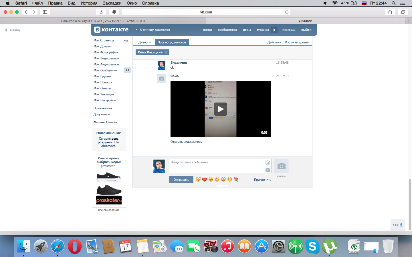Go back via К списку диалогов
The height and width of the screenshot is (257, 412).
[153, 30]
